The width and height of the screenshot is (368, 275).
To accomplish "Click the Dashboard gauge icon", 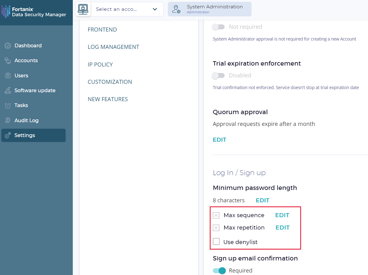I will pos(8,46).
